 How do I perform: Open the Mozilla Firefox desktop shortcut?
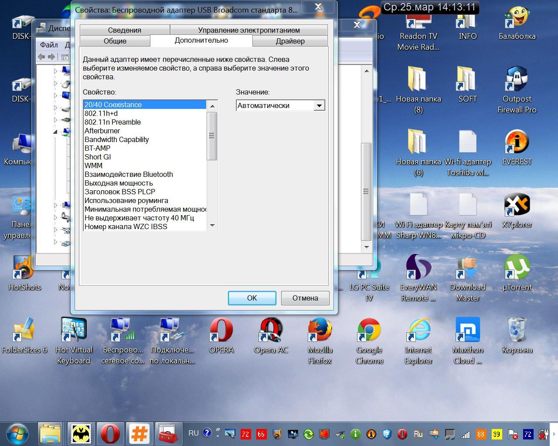[320, 331]
